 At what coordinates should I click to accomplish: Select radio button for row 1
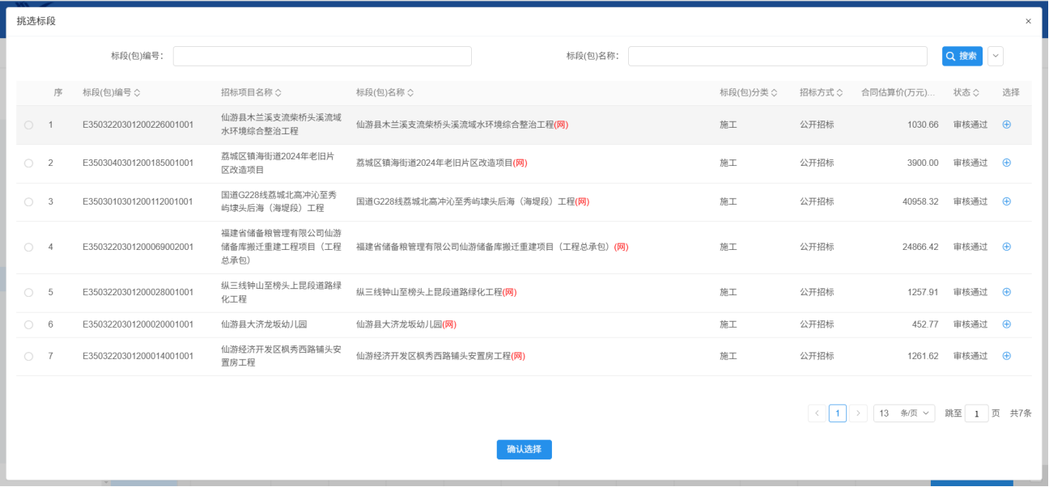(x=29, y=125)
